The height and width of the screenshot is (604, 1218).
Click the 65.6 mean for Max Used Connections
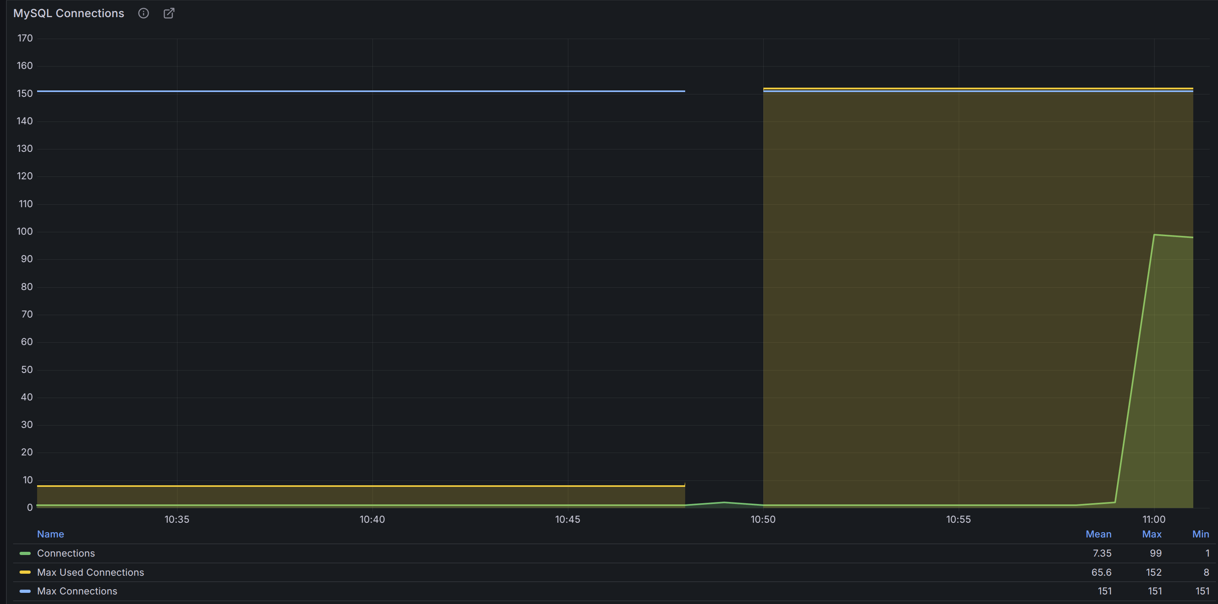click(x=1101, y=572)
